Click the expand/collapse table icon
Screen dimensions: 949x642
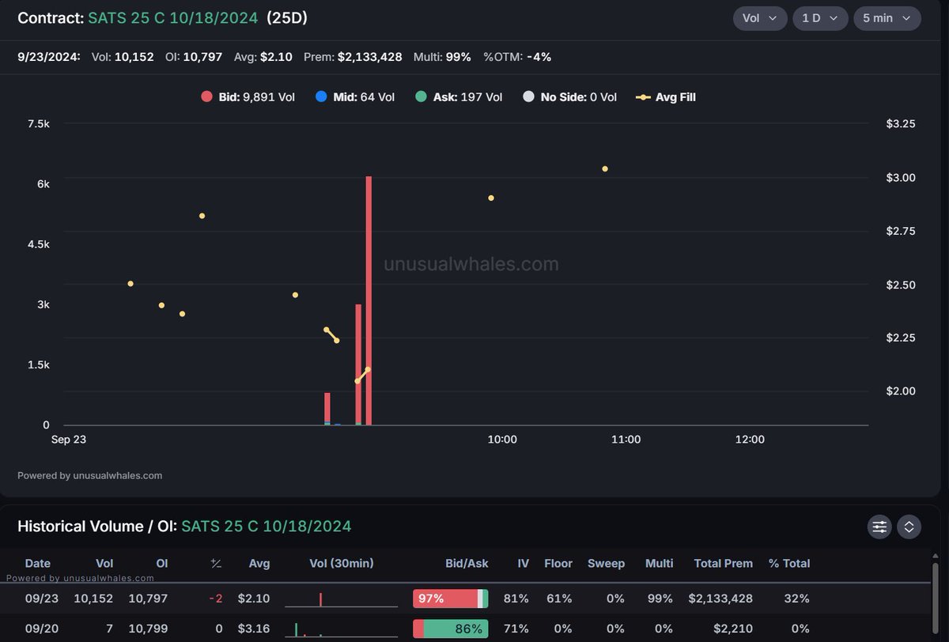coord(909,527)
